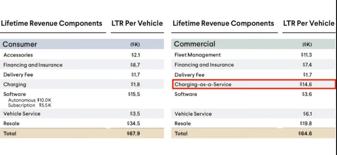Click the ($K) unit label in the Commercial header
This screenshot has height=155, width=337.
pyautogui.click(x=307, y=44)
